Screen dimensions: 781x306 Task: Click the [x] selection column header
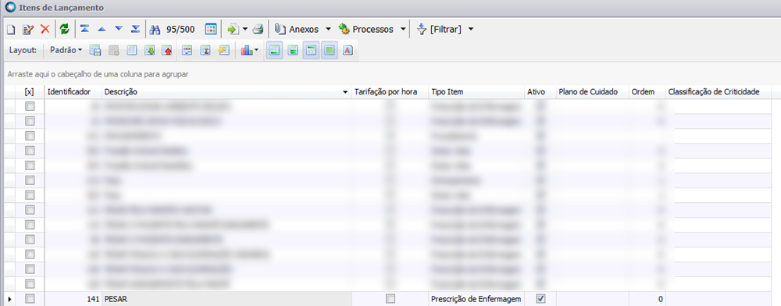(29, 92)
